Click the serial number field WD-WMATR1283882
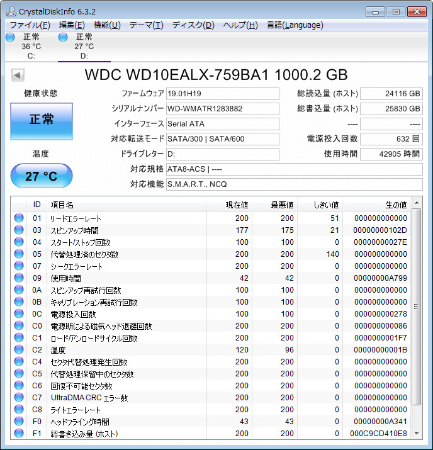The height and width of the screenshot is (450, 433). (222, 109)
